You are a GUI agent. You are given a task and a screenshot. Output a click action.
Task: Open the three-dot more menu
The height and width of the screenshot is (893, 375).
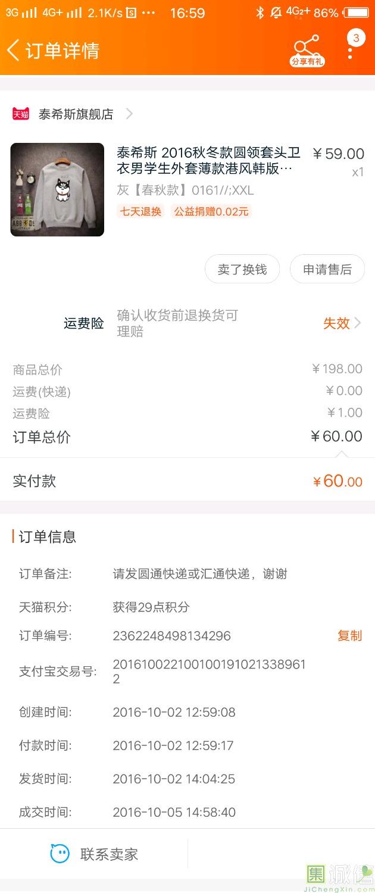click(x=350, y=50)
